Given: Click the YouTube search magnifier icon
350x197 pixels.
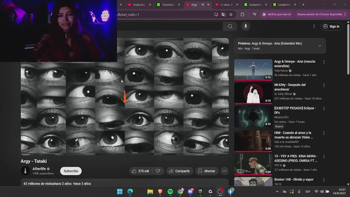Looking at the screenshot, I should point(230,26).
